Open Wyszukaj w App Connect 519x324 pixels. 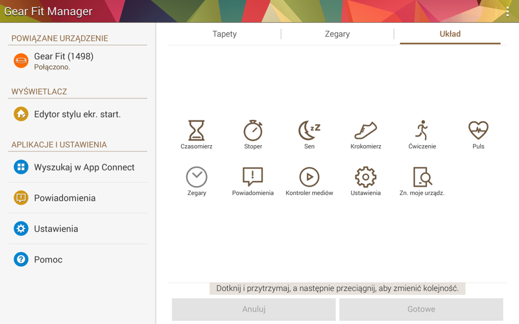[84, 167]
